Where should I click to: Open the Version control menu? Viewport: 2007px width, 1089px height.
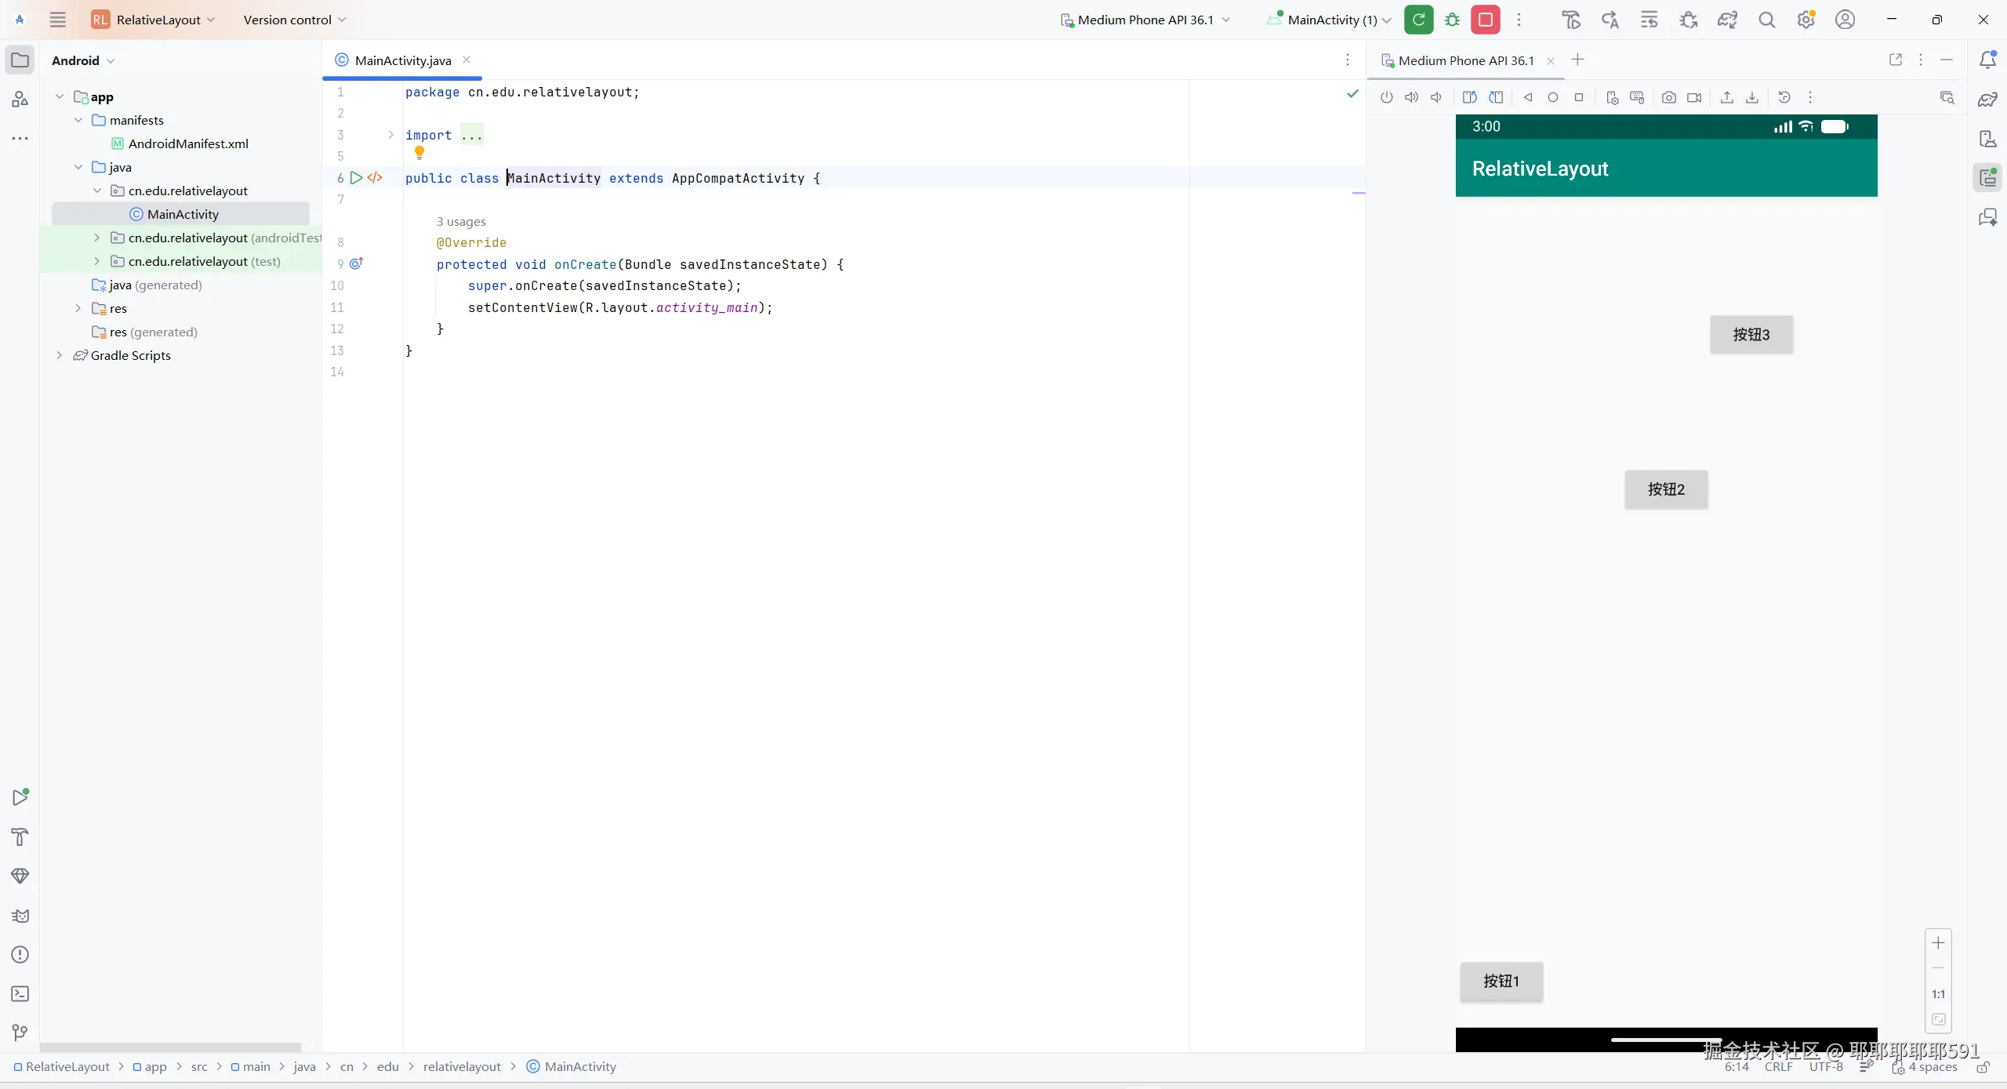tap(294, 20)
